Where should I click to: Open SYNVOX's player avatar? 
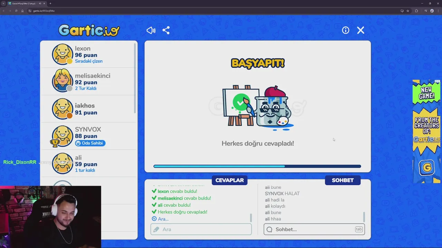pyautogui.click(x=63, y=136)
